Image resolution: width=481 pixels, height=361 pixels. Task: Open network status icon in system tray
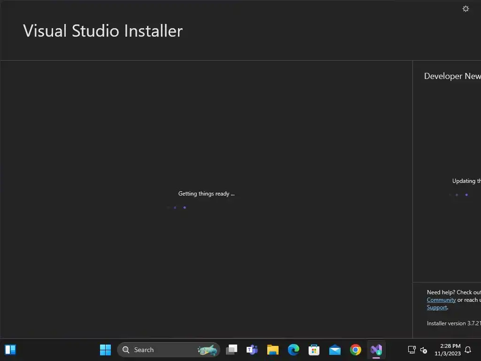point(411,350)
